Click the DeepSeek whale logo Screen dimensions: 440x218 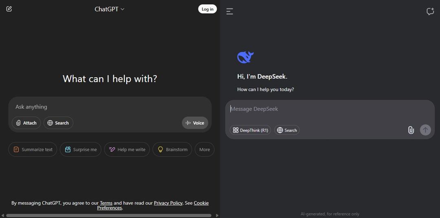245,57
